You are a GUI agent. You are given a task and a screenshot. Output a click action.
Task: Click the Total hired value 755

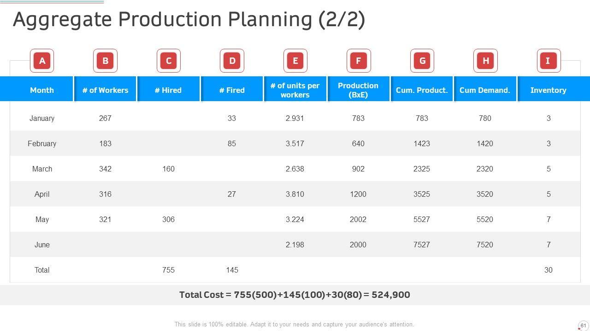(x=169, y=270)
